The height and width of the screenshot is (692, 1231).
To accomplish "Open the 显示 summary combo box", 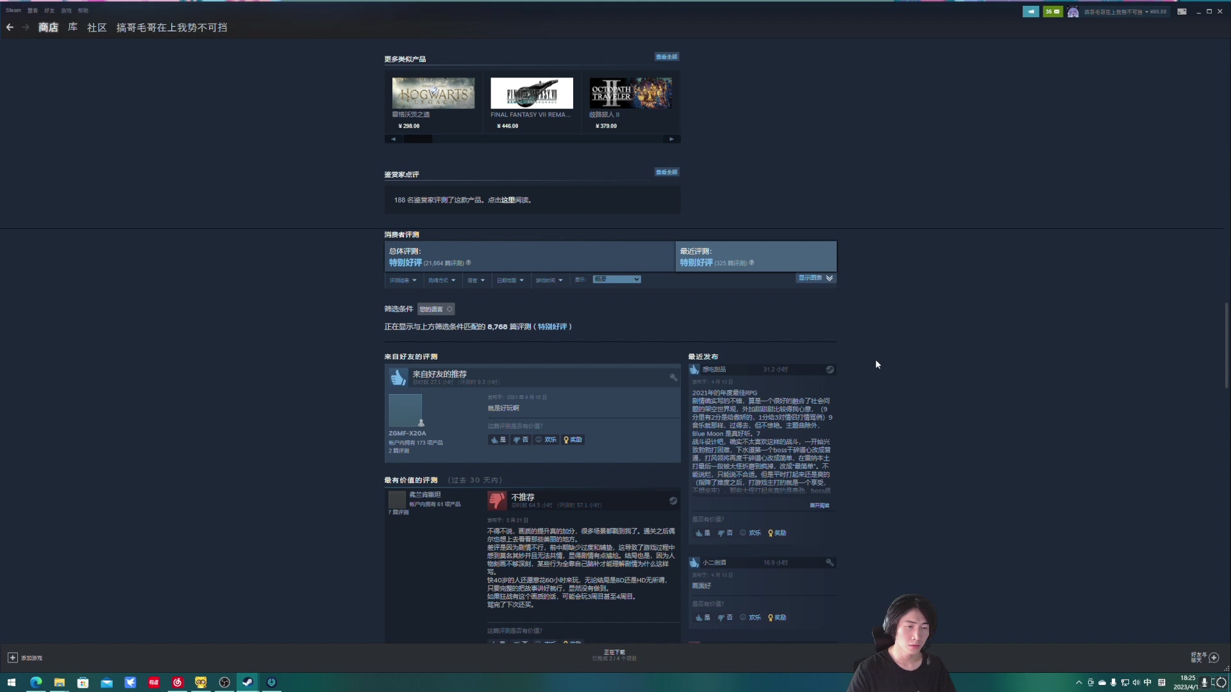I will (x=616, y=279).
